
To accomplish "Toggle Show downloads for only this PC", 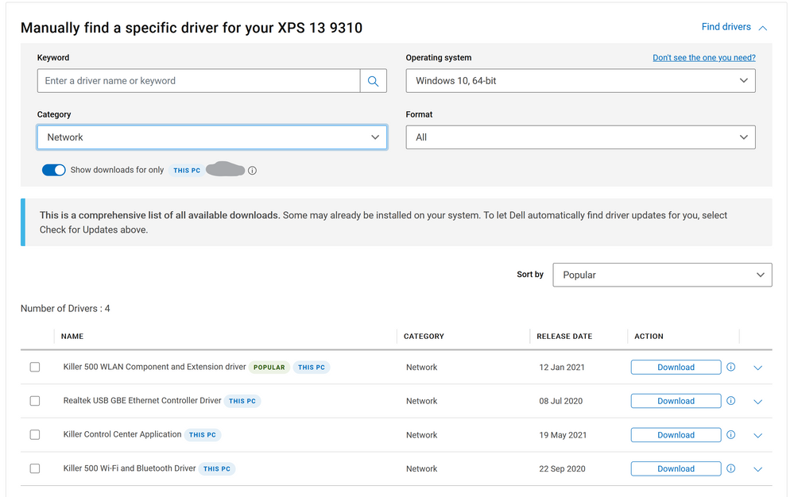I will (54, 170).
